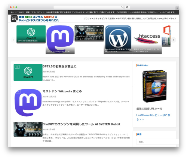187x158 pixels.
Task: Click the browser reload icon
Action: 122,7
